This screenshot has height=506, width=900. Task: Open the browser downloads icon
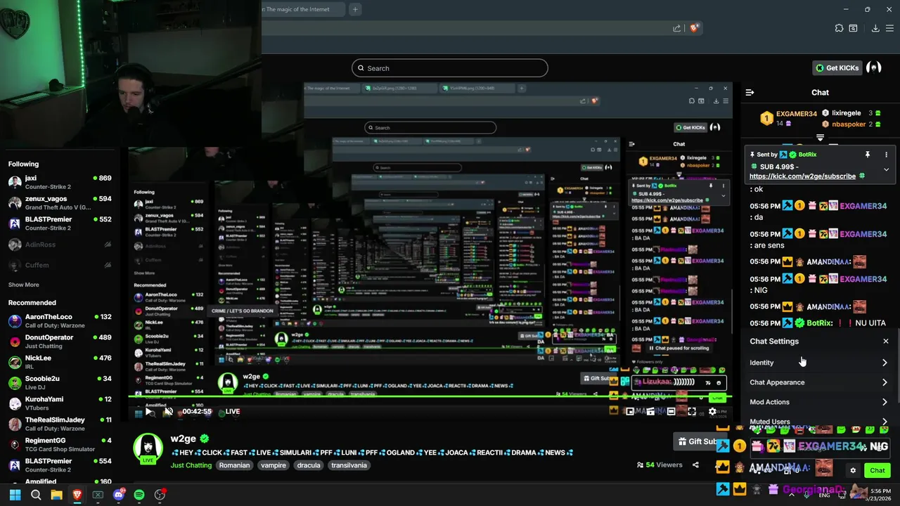[875, 28]
